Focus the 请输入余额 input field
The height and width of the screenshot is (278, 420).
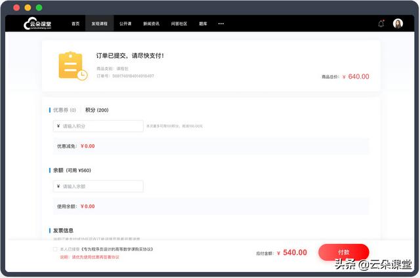(98, 186)
